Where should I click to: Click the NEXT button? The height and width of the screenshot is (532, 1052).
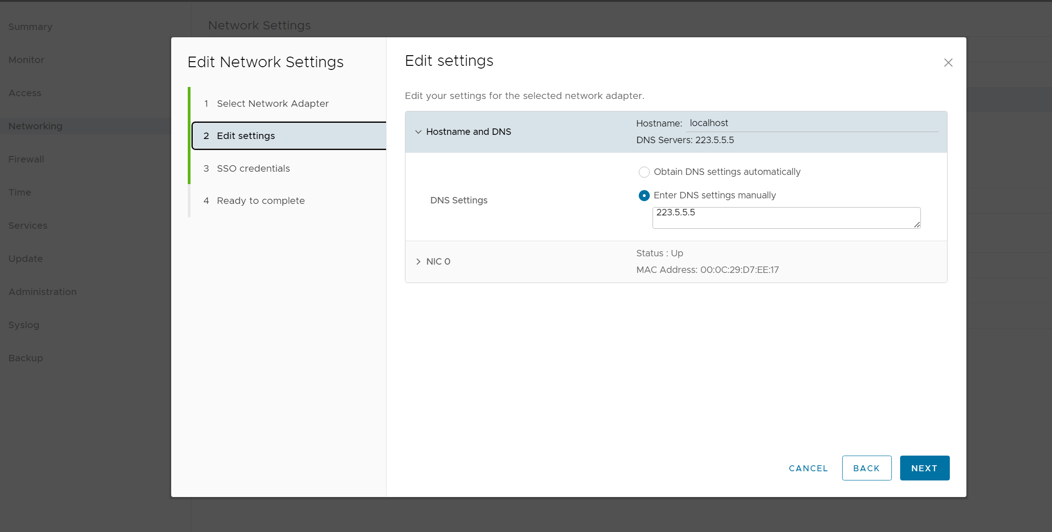[925, 468]
